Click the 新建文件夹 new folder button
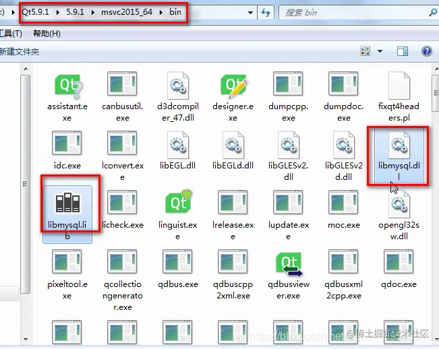 coord(20,51)
